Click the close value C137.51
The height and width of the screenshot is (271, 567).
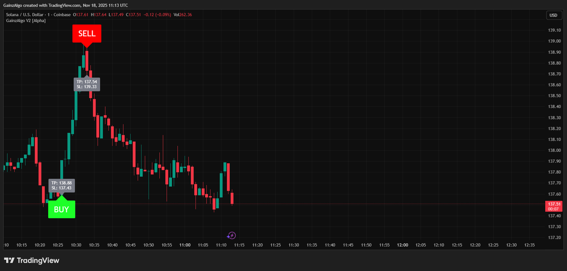[133, 15]
